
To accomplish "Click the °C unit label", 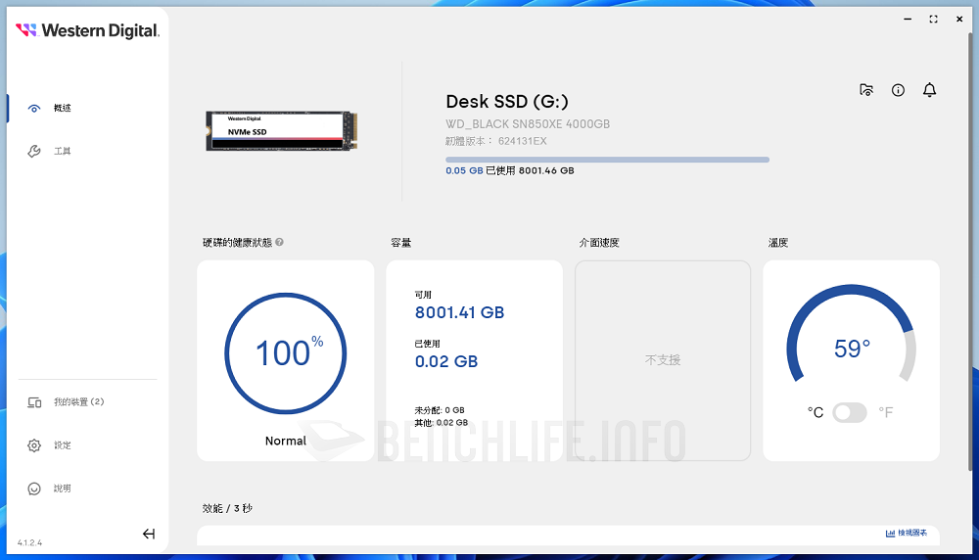I will pos(816,412).
